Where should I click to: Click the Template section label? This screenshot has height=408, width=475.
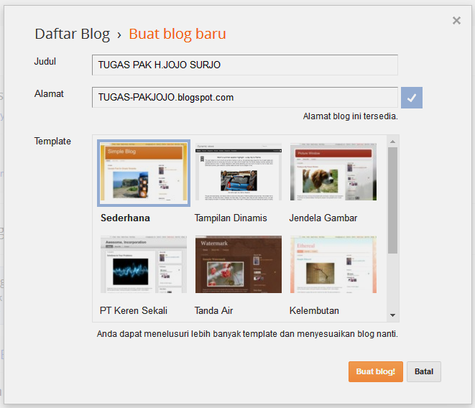pyautogui.click(x=52, y=142)
